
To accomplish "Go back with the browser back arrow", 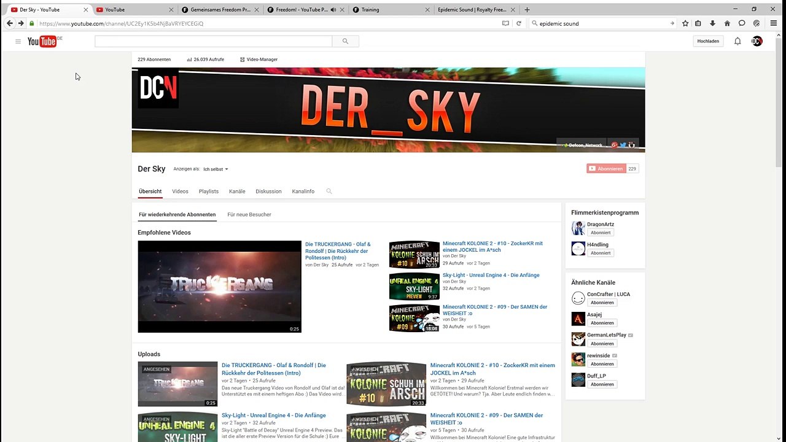I will coord(9,23).
